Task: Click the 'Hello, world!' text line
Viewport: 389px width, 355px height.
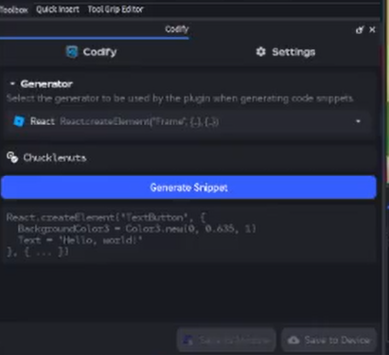Action: pos(80,240)
